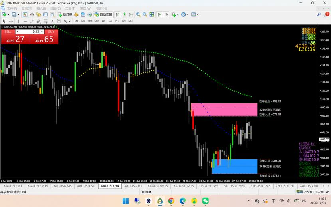Viewport: 331px width, 207px height.
Task: Open a new chart window
Action: click(4, 14)
